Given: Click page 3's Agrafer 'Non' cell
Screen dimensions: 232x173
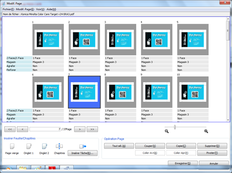Looking at the screenshot, I should pyautogui.click(x=120, y=66).
